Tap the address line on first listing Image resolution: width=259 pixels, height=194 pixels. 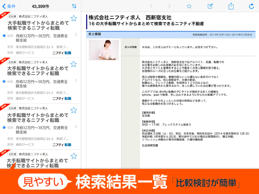click(x=42, y=47)
